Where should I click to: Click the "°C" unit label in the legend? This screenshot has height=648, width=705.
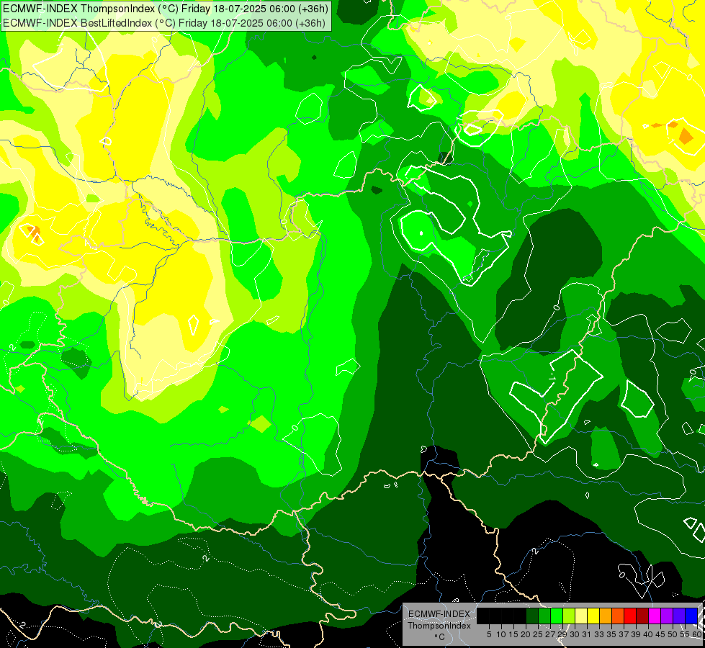tap(439, 637)
